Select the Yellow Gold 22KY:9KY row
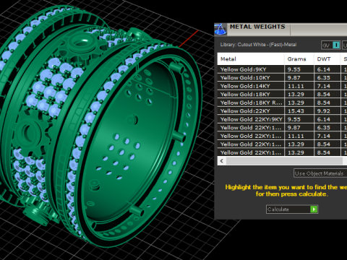347x260 pixels. [282, 119]
